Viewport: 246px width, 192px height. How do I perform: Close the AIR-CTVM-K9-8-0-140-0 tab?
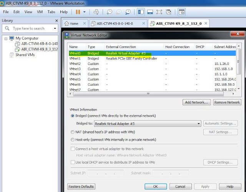point(143,23)
